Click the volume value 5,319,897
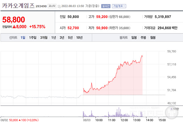Viewport: 183px width, 124px height. click(x=163, y=17)
